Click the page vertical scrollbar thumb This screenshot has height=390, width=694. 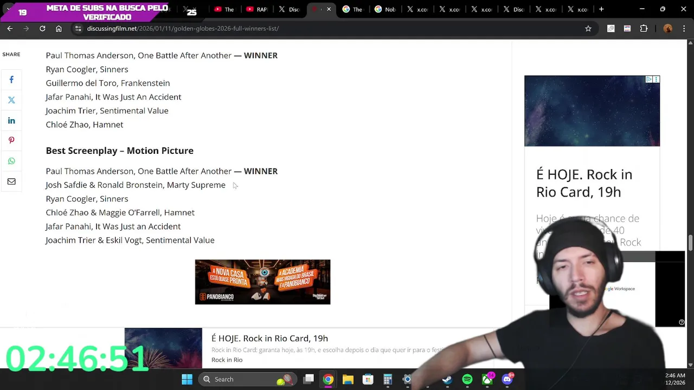(x=690, y=243)
